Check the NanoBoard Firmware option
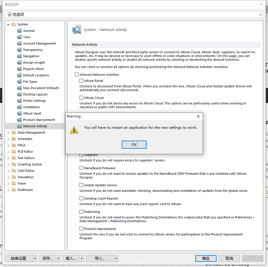Screen dimensions: 268x267 pos(81,168)
